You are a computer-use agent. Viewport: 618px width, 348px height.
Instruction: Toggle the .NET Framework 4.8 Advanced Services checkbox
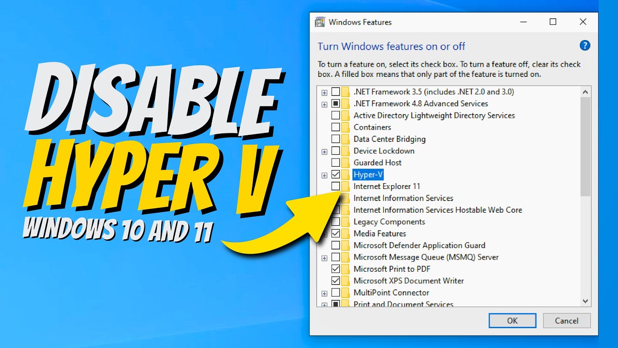[336, 103]
